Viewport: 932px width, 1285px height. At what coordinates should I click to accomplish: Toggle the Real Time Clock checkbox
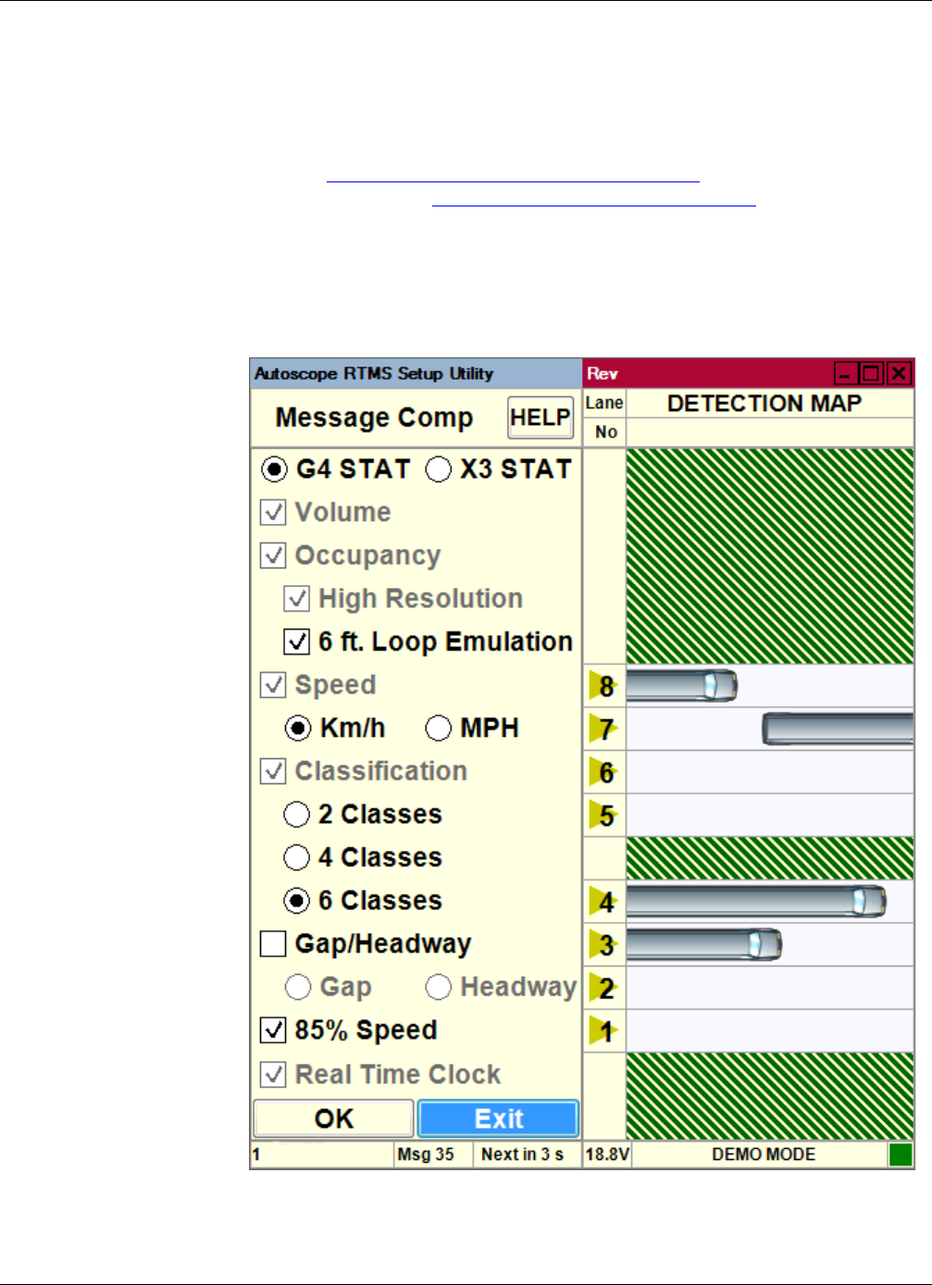[x=273, y=1074]
